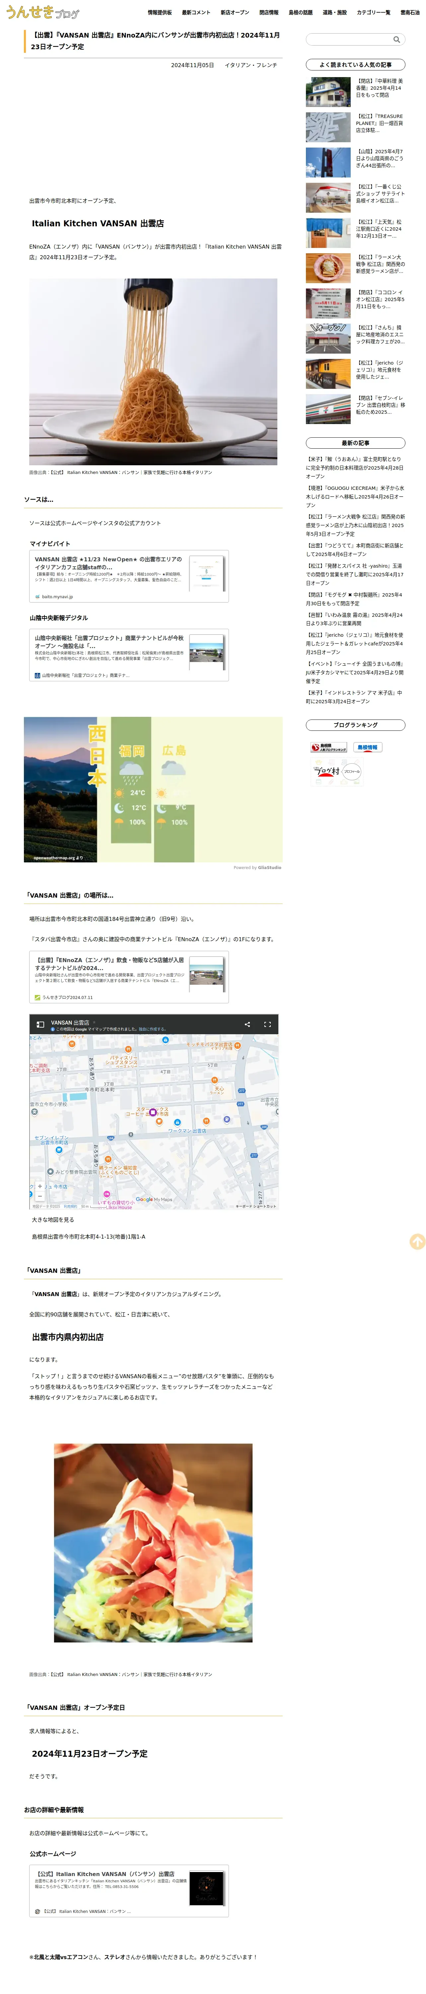This screenshot has height=1994, width=426.
Task: Open latest article 【米子】『鮨 うおあん』
Action: click(355, 468)
